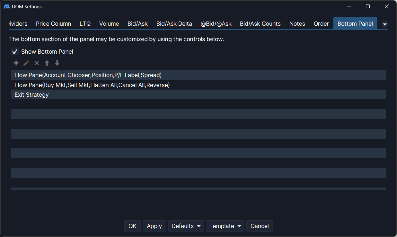Image resolution: width=397 pixels, height=237 pixels.
Task: Click the plus icon to add item
Action: (x=16, y=63)
